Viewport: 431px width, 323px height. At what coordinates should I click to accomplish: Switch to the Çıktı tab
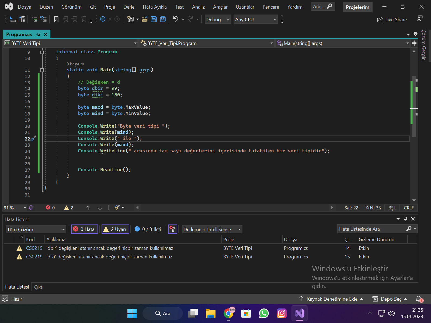[39, 287]
